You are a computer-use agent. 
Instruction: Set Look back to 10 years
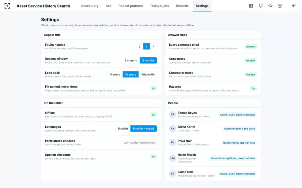[131, 74]
